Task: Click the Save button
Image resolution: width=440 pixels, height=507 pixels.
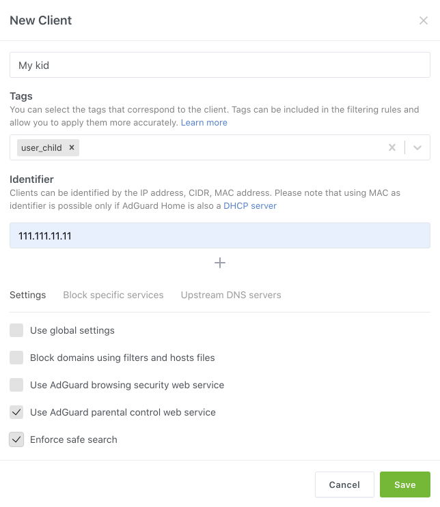Action: point(404,484)
